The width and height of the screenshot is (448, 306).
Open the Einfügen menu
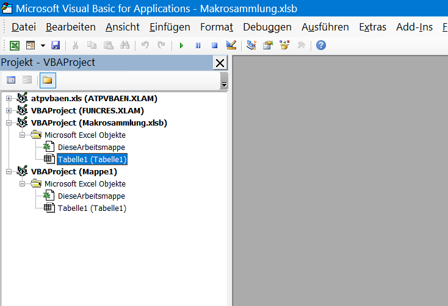170,27
